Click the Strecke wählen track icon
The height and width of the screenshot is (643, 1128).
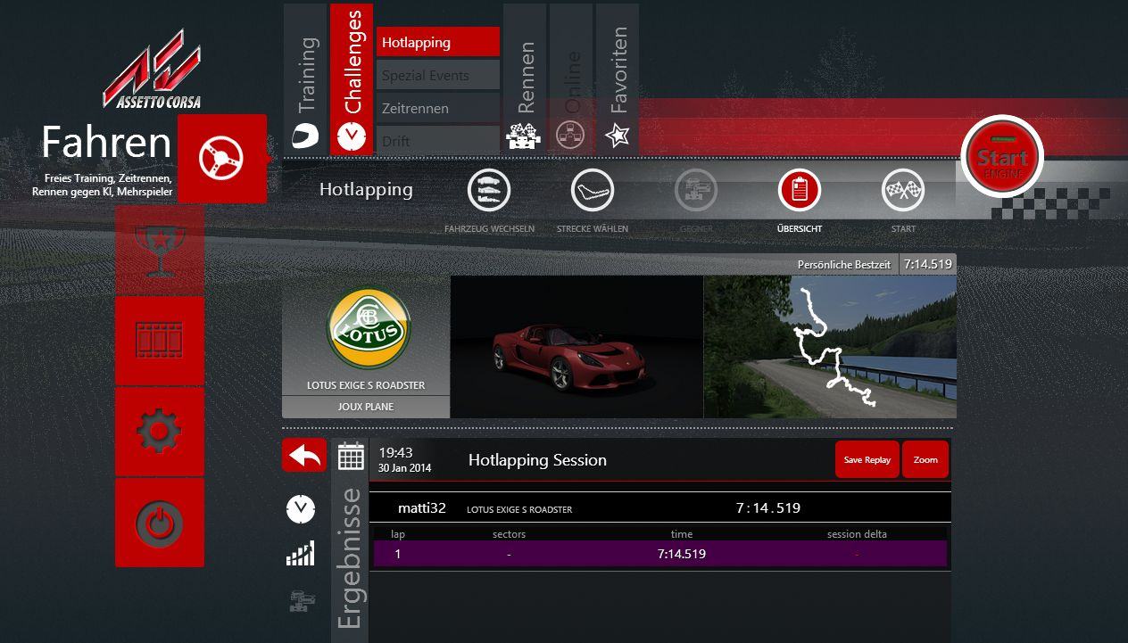[593, 190]
